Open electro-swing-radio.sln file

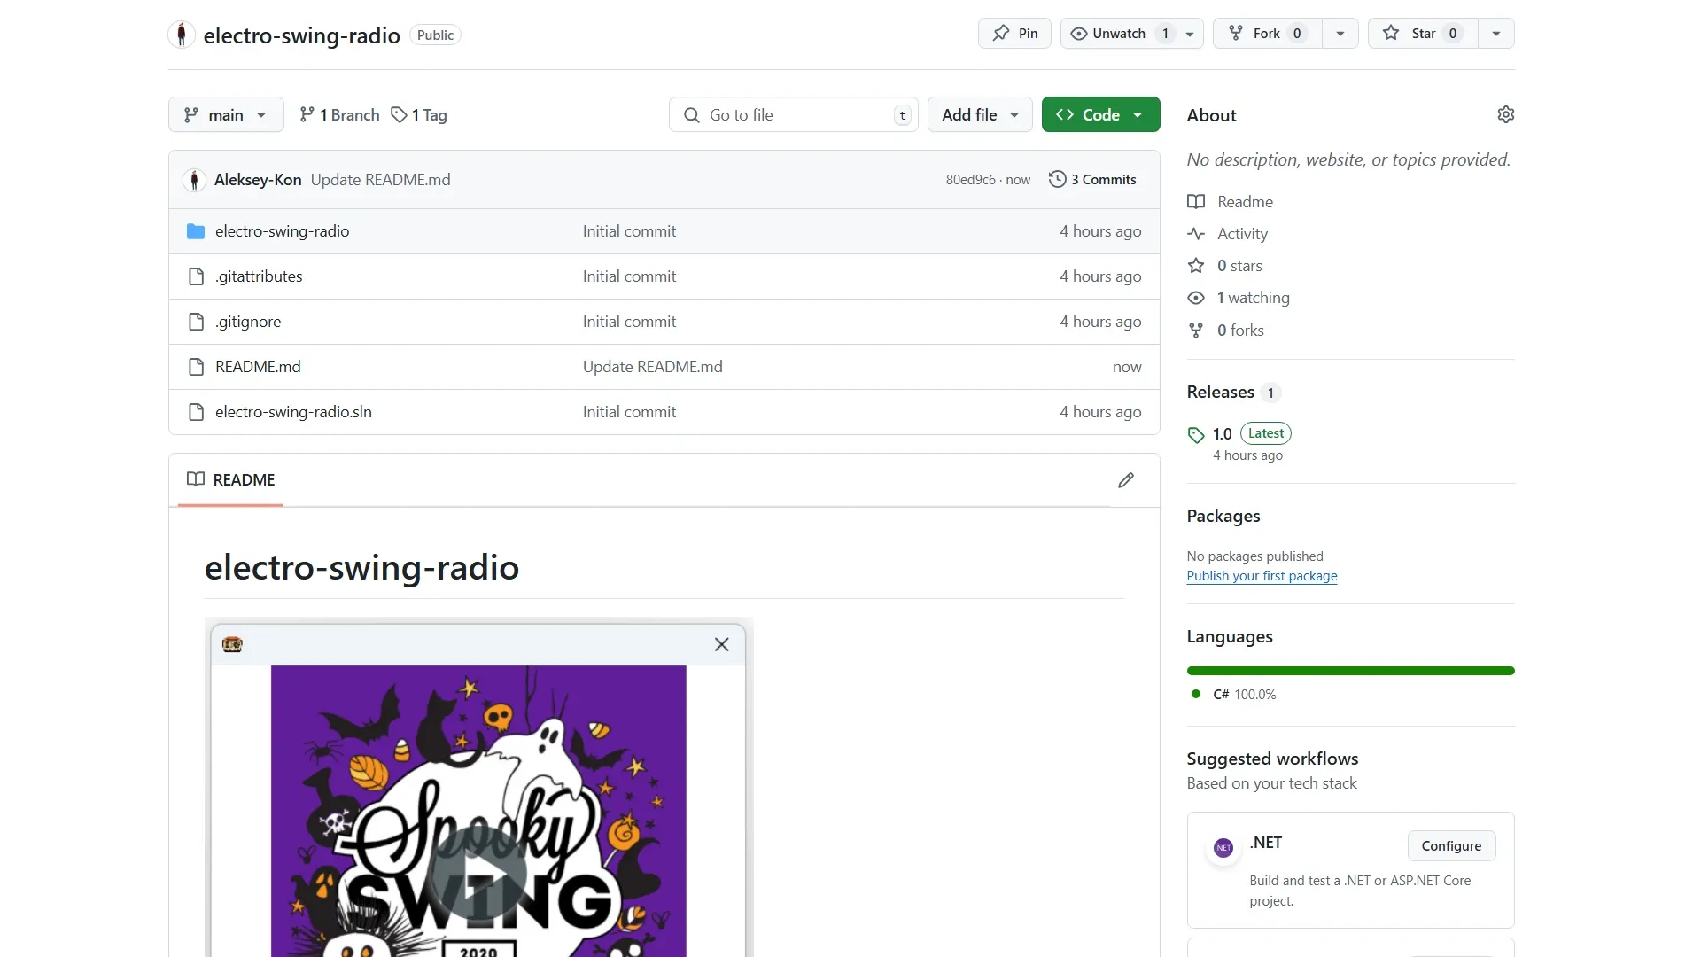point(293,411)
